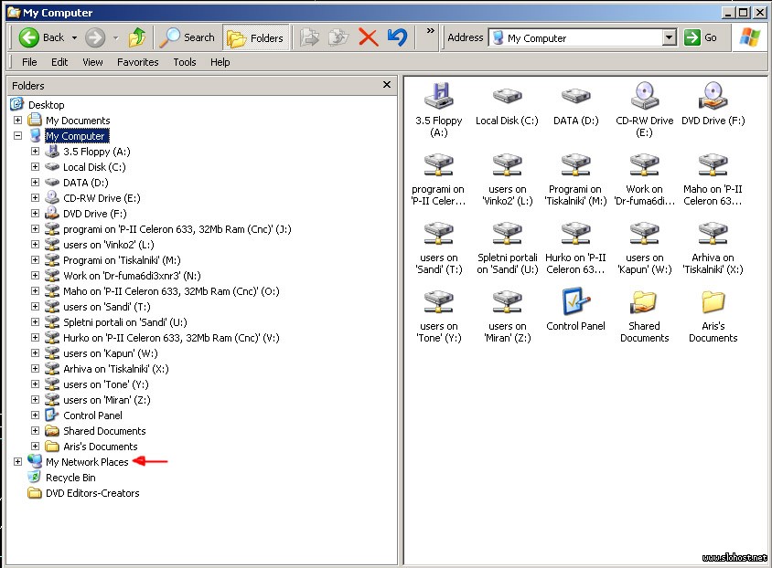
Task: Click the green Go button
Action: tap(700, 37)
